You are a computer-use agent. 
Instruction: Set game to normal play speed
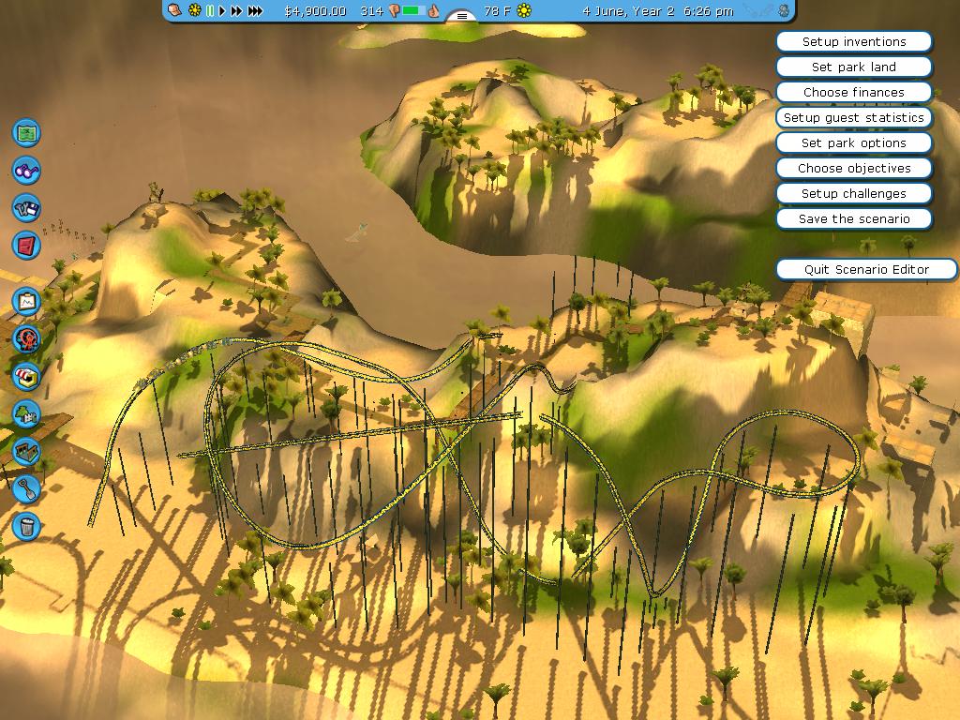(x=222, y=10)
